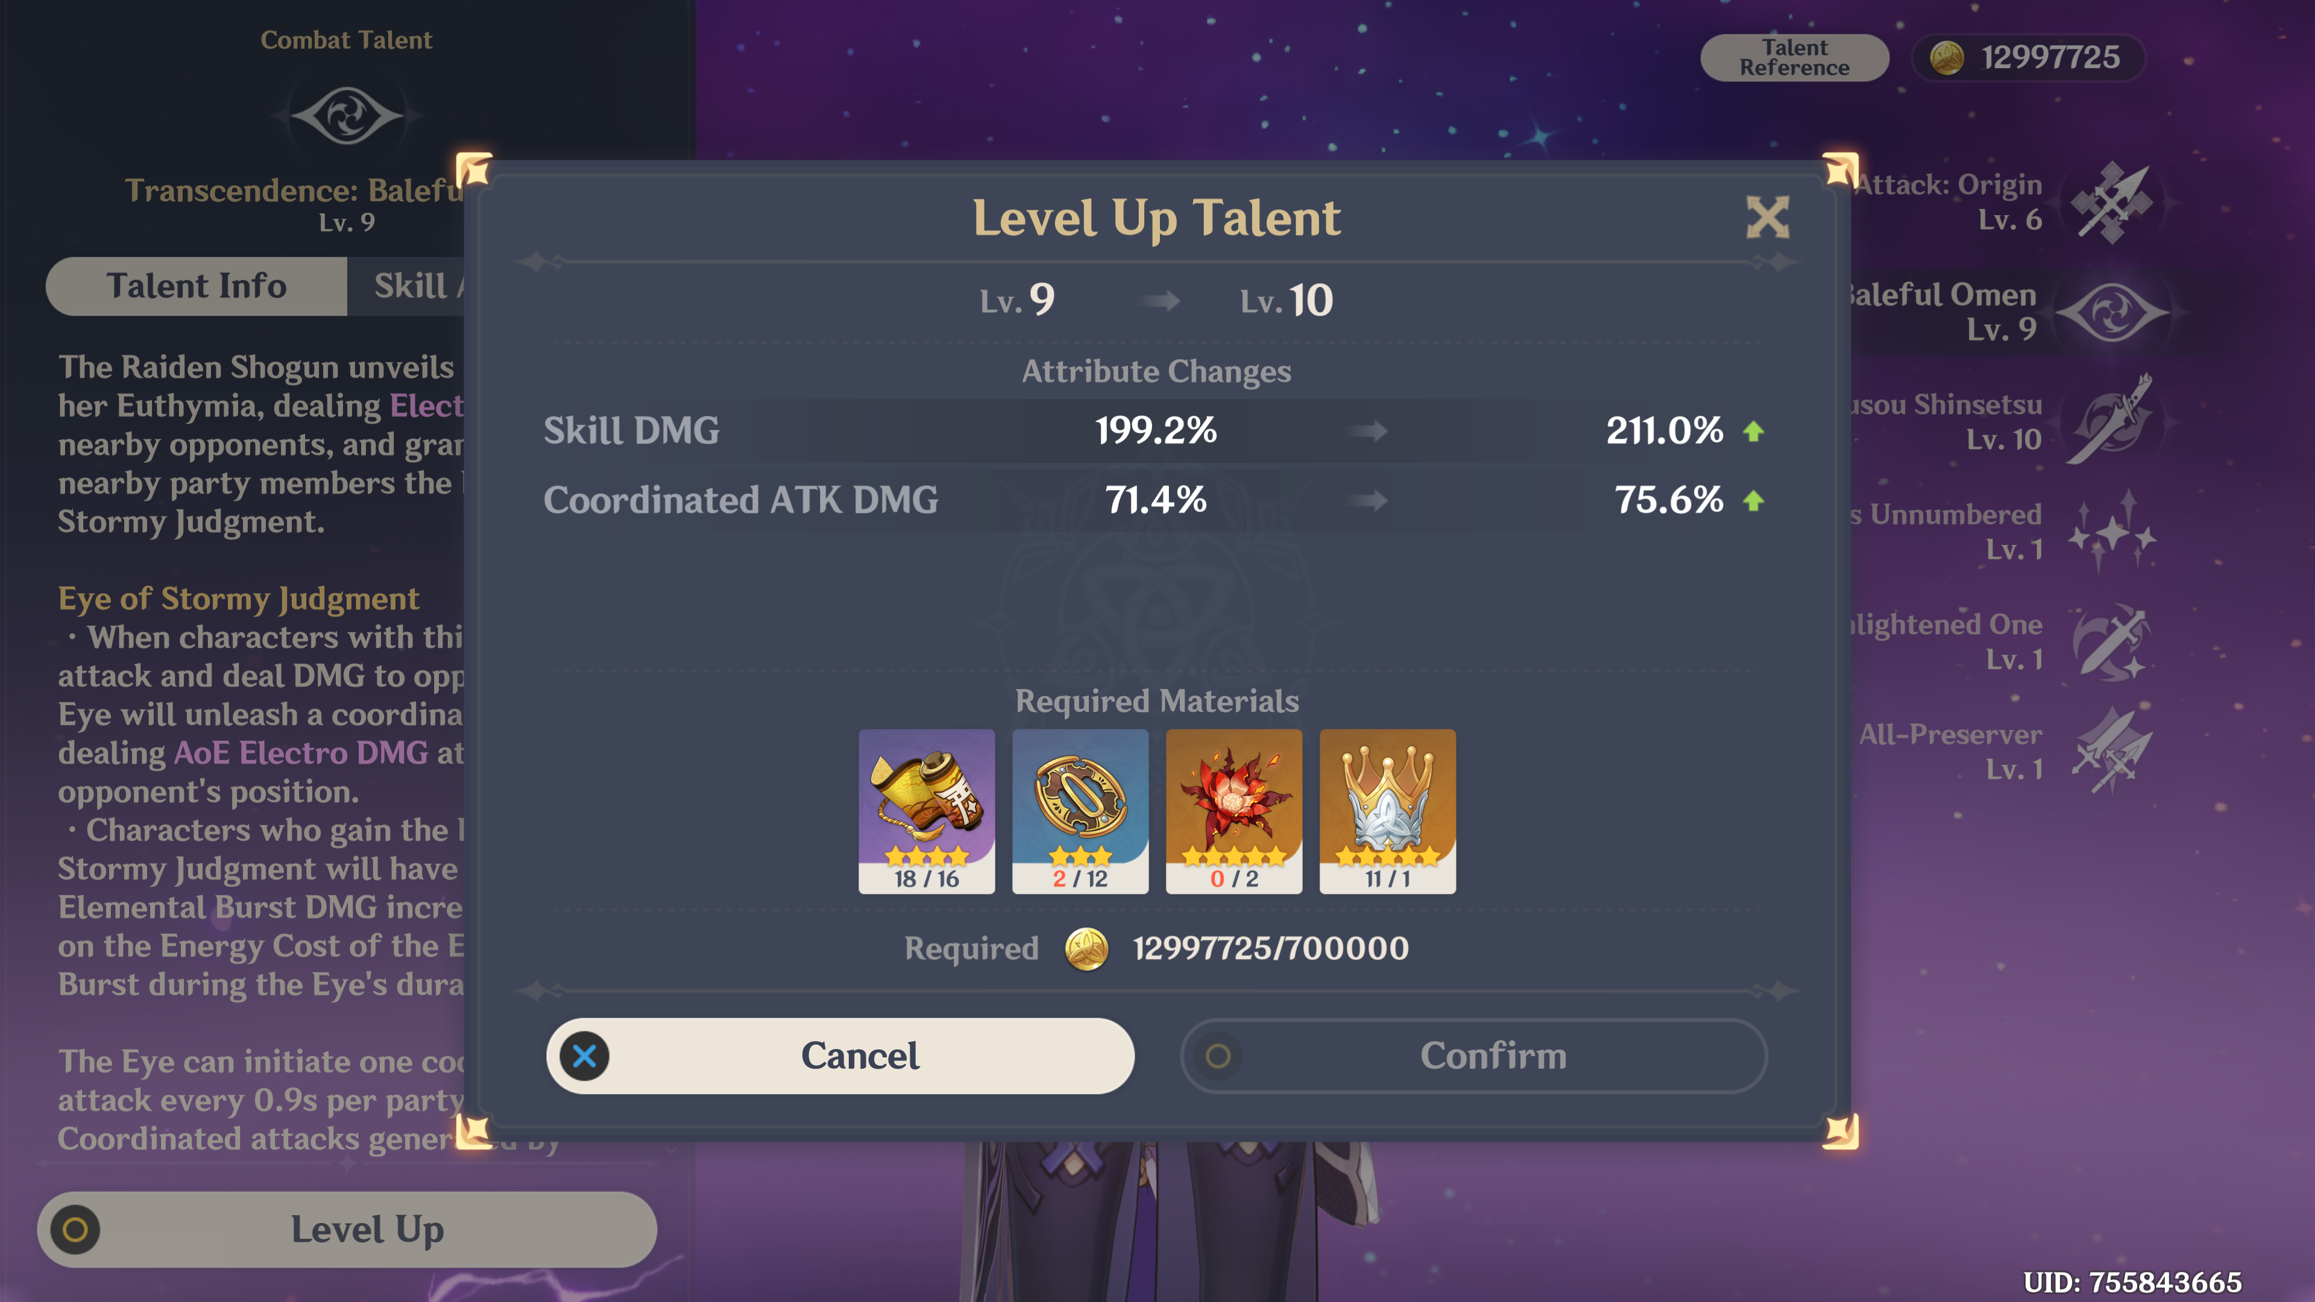Select the Baleful Omen eye talent icon

click(x=2112, y=313)
